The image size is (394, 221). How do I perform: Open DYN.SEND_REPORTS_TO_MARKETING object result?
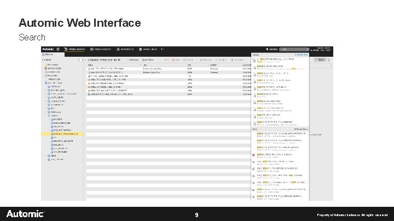coord(280,123)
